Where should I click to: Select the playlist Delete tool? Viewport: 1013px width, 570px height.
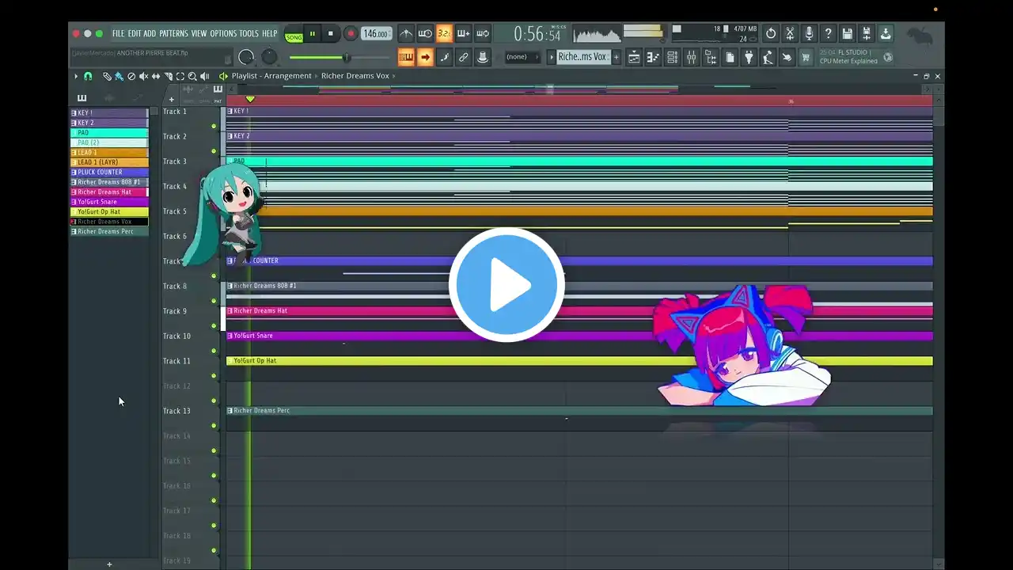tap(131, 76)
